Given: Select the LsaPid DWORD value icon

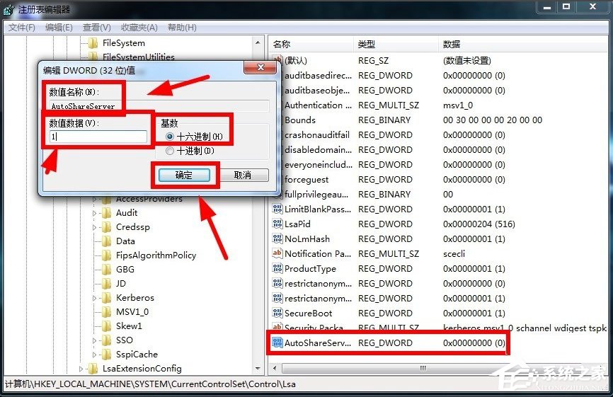Looking at the screenshot, I should (277, 224).
